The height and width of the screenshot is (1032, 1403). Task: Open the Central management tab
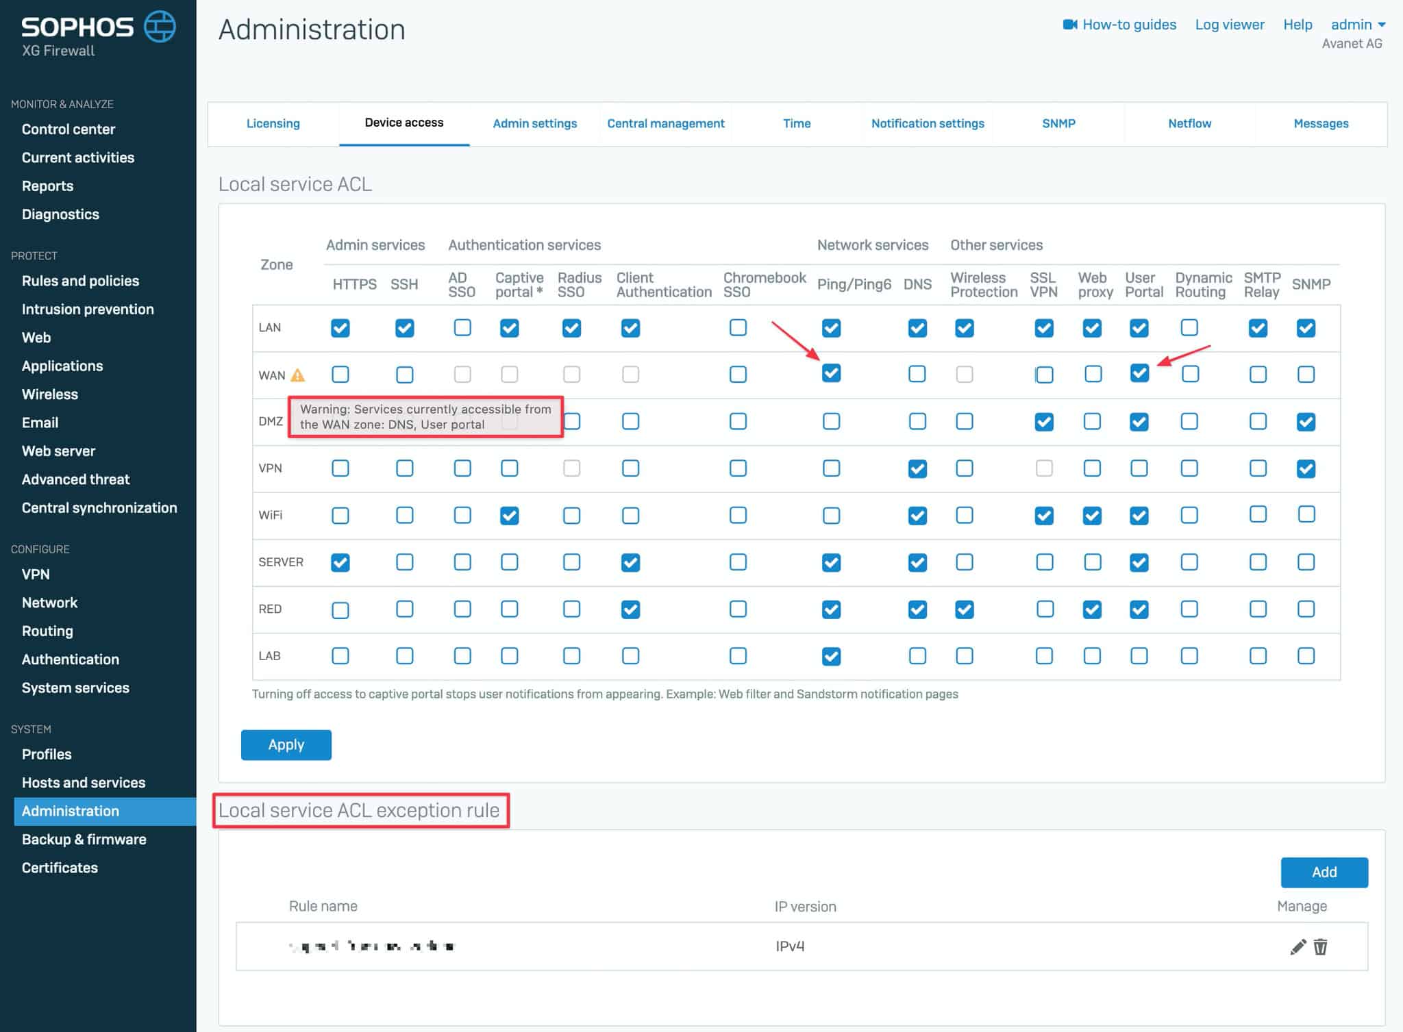coord(665,123)
